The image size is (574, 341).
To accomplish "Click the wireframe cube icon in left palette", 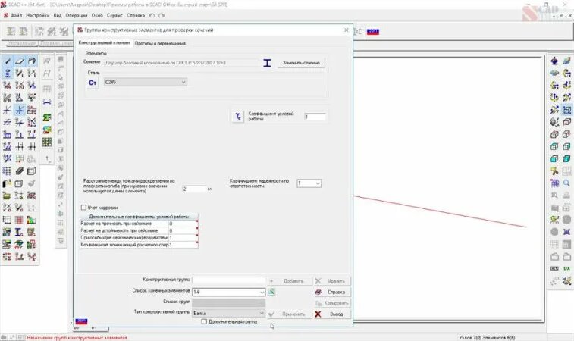I will click(32, 170).
